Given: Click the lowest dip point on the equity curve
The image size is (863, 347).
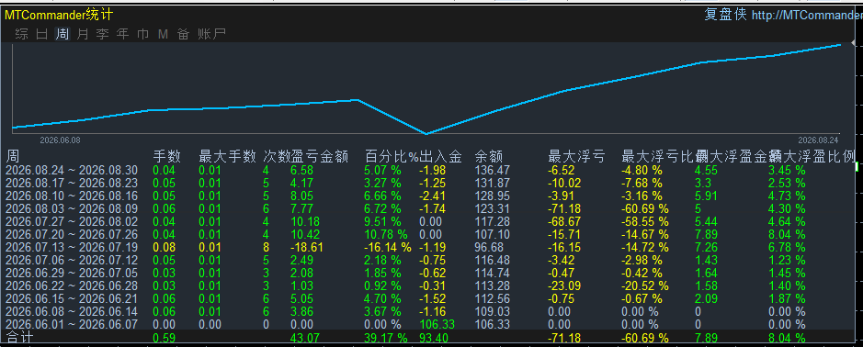Looking at the screenshot, I should (x=426, y=134).
